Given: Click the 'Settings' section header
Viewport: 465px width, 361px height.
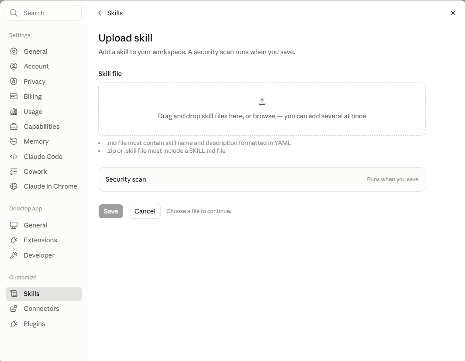Looking at the screenshot, I should pyautogui.click(x=20, y=35).
